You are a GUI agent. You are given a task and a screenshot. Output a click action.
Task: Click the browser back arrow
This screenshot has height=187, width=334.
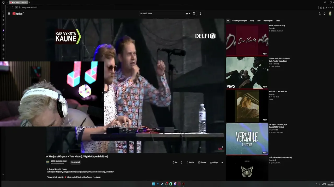(x=7, y=8)
